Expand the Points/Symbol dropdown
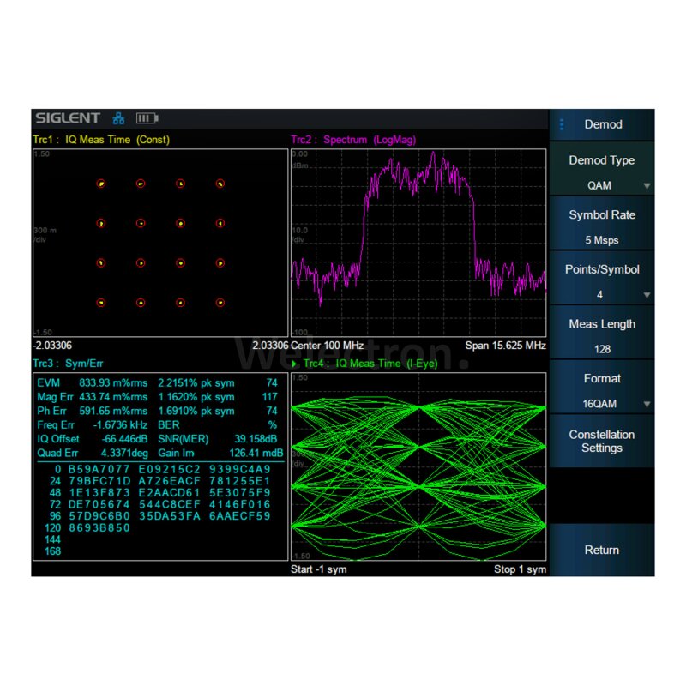The height and width of the screenshot is (686, 686). pos(601,281)
